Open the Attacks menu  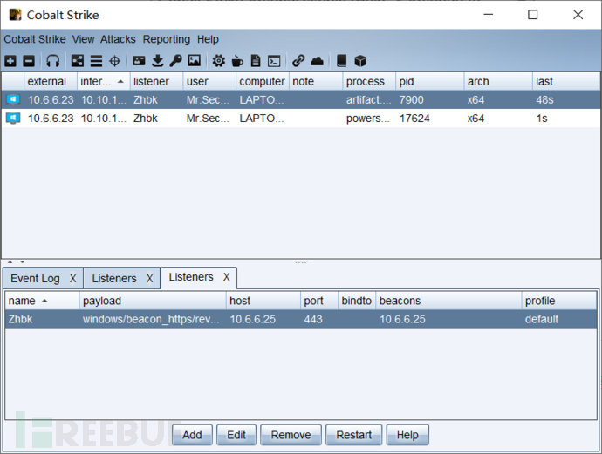(x=118, y=39)
